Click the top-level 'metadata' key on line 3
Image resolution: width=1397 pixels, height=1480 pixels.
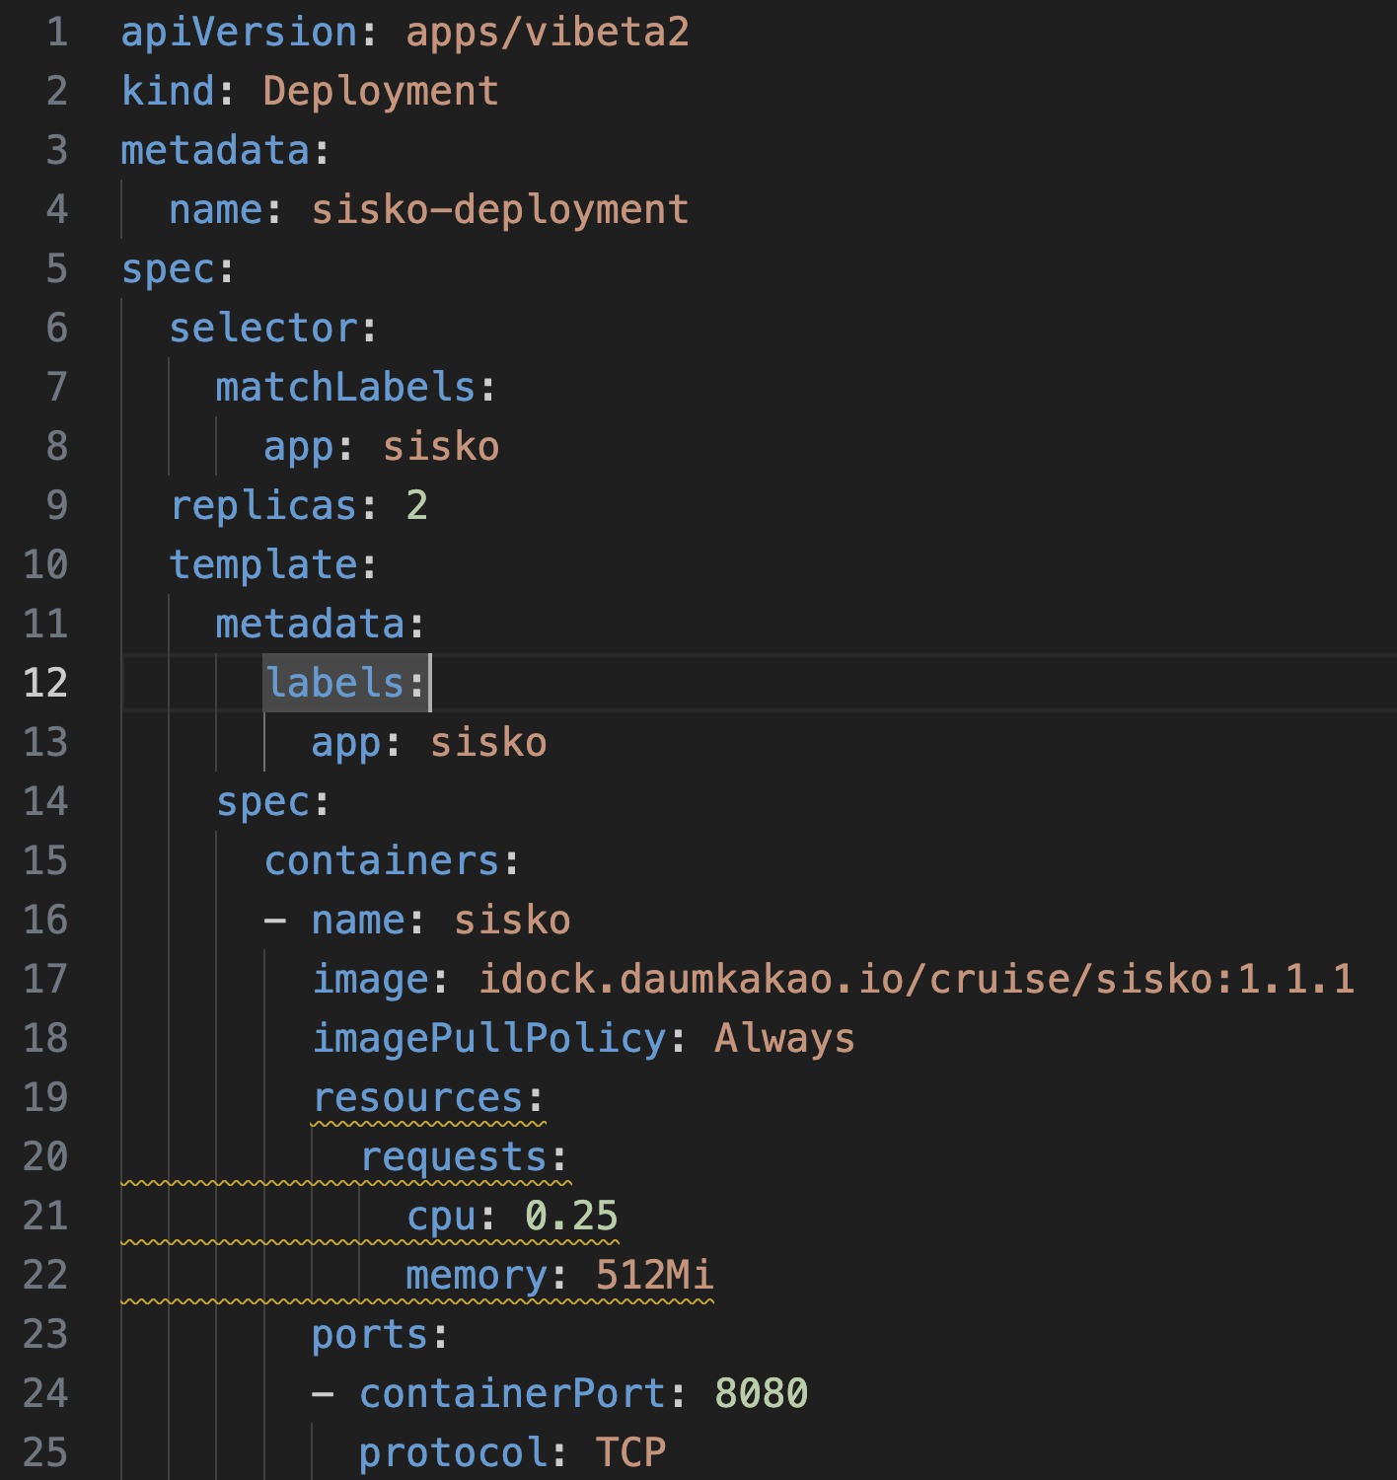(215, 151)
